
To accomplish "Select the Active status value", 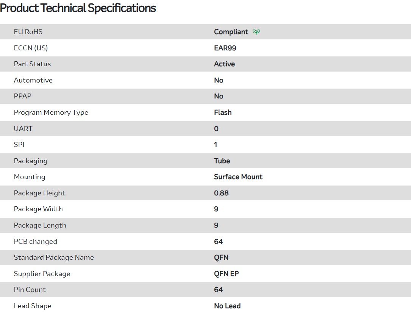I will tap(224, 64).
